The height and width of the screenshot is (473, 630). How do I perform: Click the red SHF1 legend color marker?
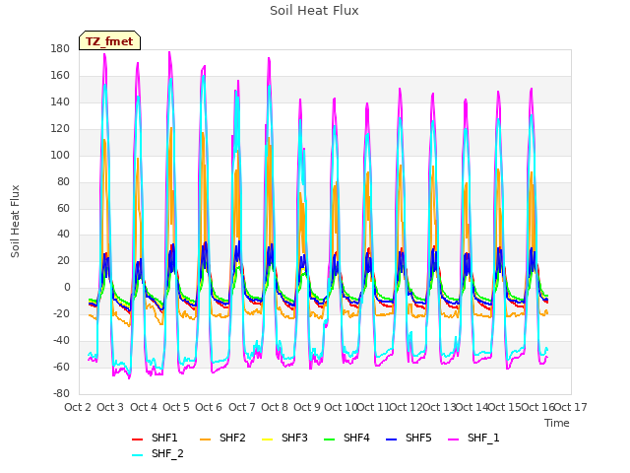pyautogui.click(x=138, y=439)
